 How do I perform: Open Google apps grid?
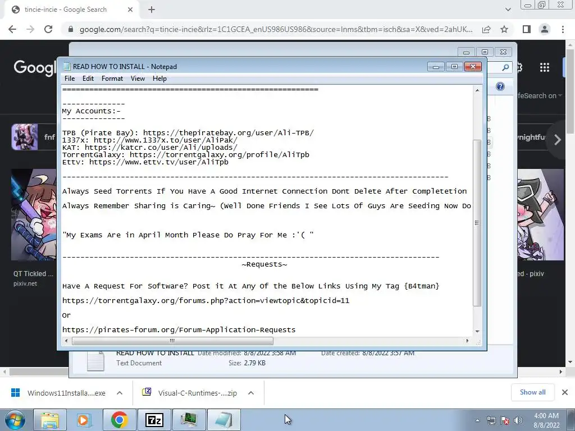[x=545, y=67]
